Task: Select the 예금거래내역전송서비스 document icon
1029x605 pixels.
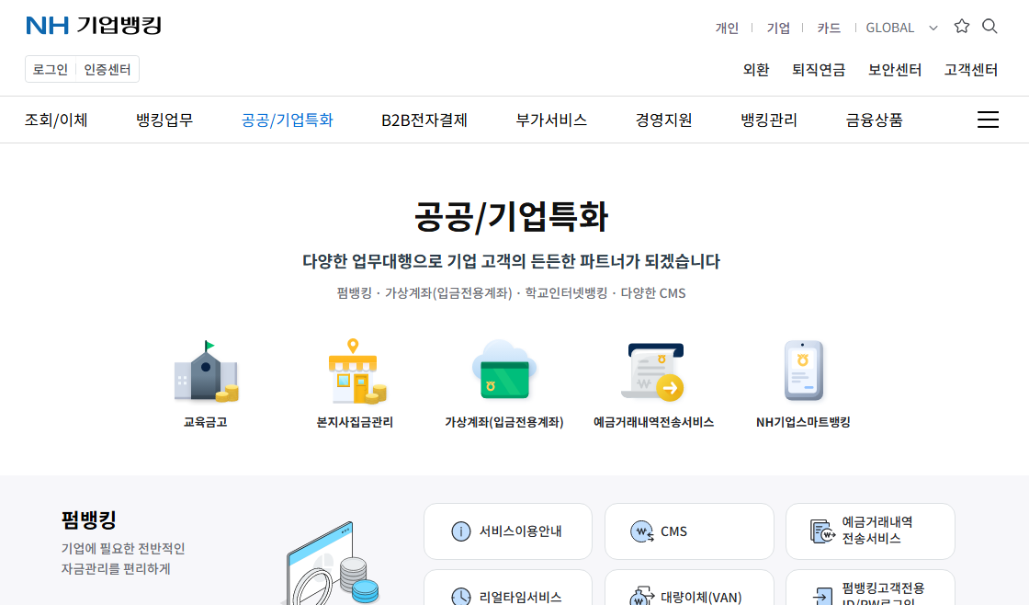Action: pos(653,371)
